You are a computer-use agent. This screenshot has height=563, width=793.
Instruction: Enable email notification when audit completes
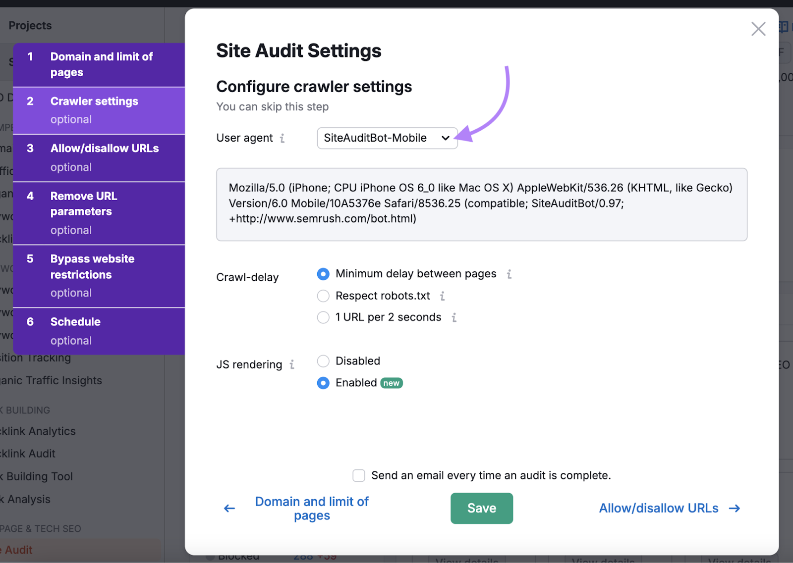point(359,476)
